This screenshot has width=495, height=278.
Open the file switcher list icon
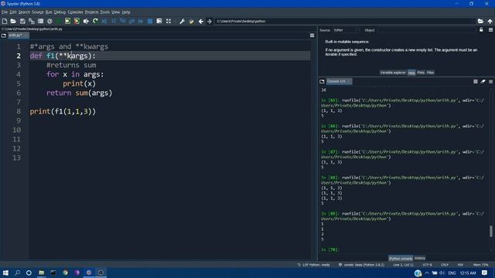click(40, 21)
